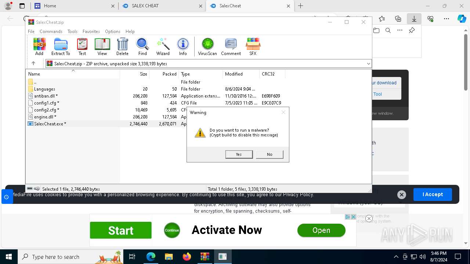The height and width of the screenshot is (264, 470).
Task: Open the View toolbar icon
Action: pyautogui.click(x=102, y=47)
